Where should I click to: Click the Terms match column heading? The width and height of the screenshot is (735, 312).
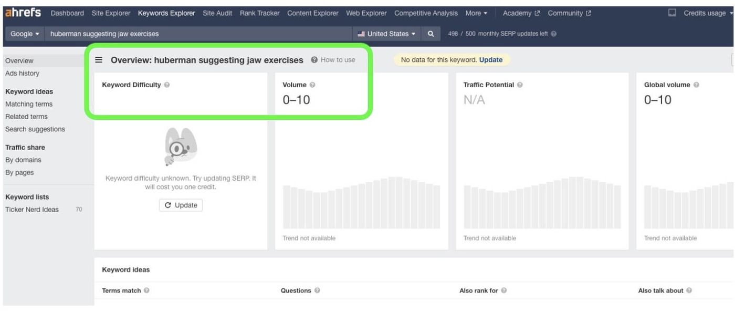pos(121,290)
